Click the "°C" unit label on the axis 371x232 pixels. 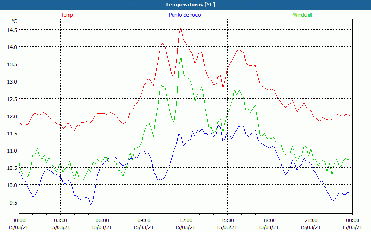(14, 21)
